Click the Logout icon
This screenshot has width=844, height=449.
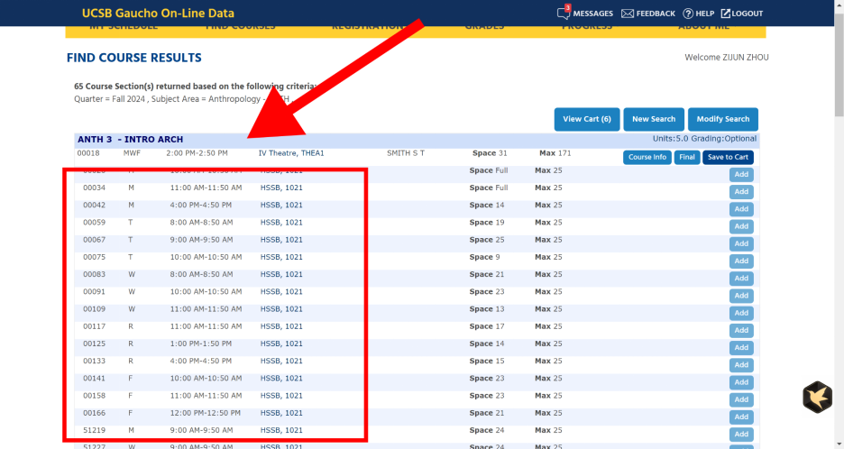click(x=726, y=14)
